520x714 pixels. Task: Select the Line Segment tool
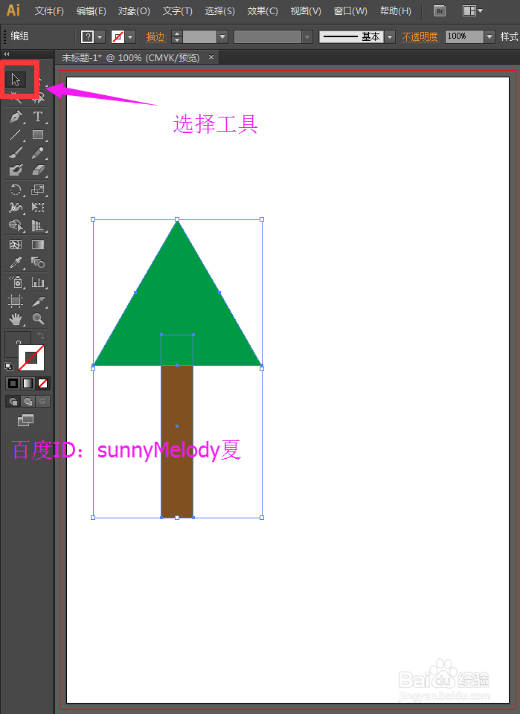(x=16, y=135)
